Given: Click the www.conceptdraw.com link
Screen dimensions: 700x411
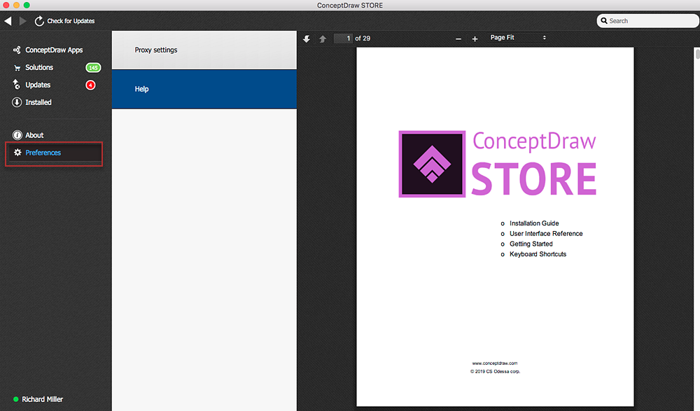Looking at the screenshot, I should [x=495, y=363].
